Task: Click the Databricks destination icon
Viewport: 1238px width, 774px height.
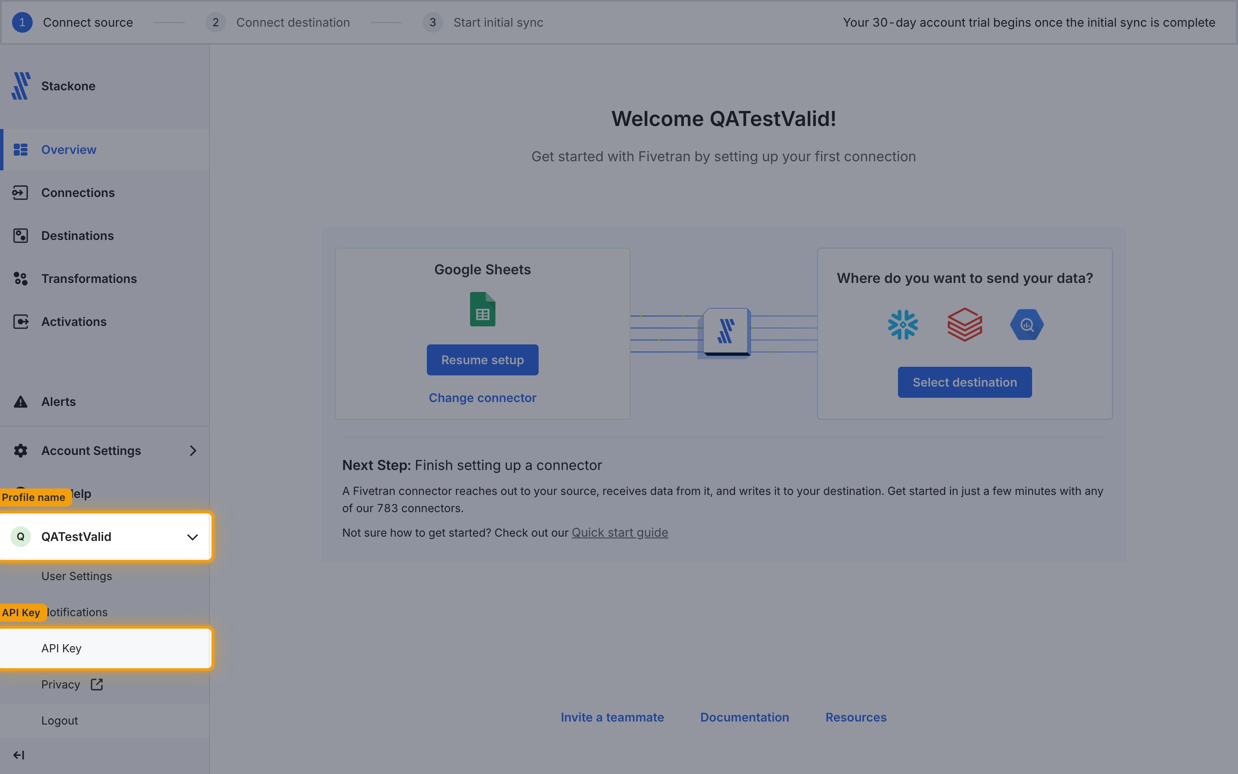Action: click(965, 325)
